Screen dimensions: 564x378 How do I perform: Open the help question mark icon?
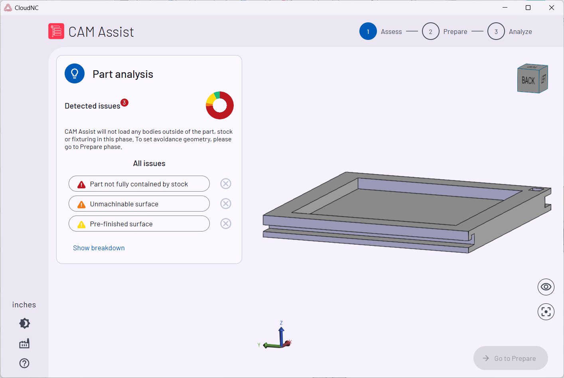click(24, 363)
